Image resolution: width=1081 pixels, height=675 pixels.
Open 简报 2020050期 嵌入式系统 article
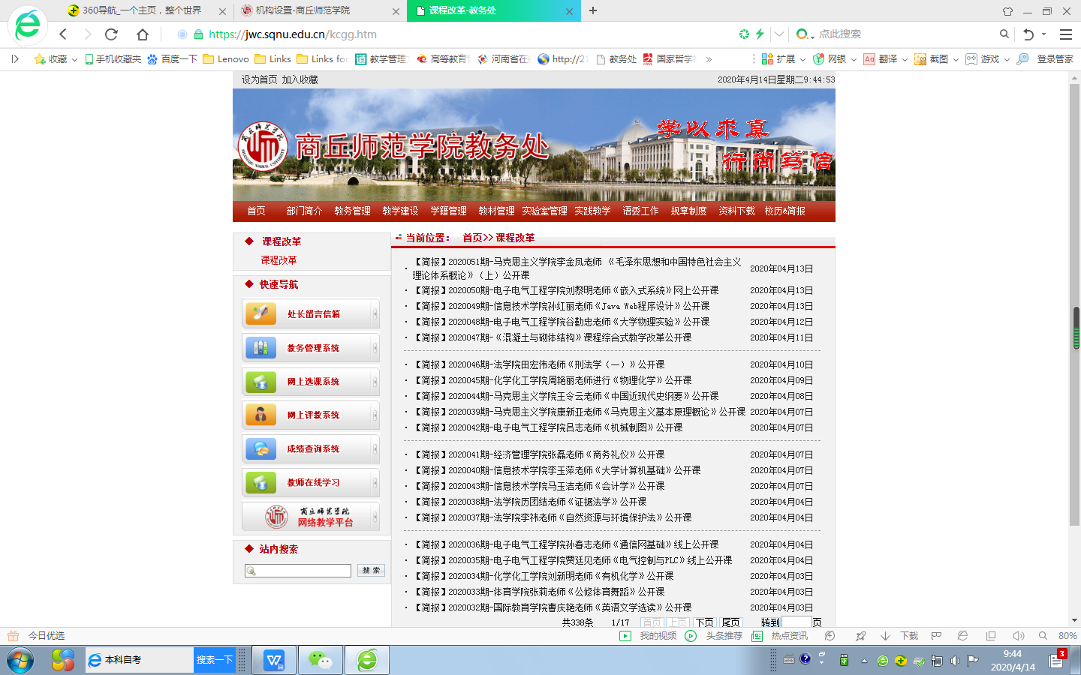[567, 290]
